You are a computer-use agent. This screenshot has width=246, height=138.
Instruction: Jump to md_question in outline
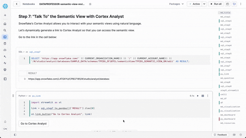tap(227, 78)
